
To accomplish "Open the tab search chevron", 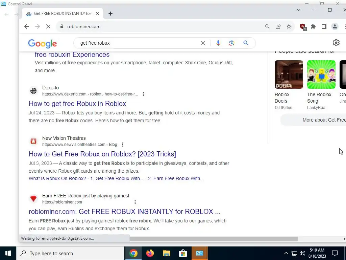I will (299, 10).
